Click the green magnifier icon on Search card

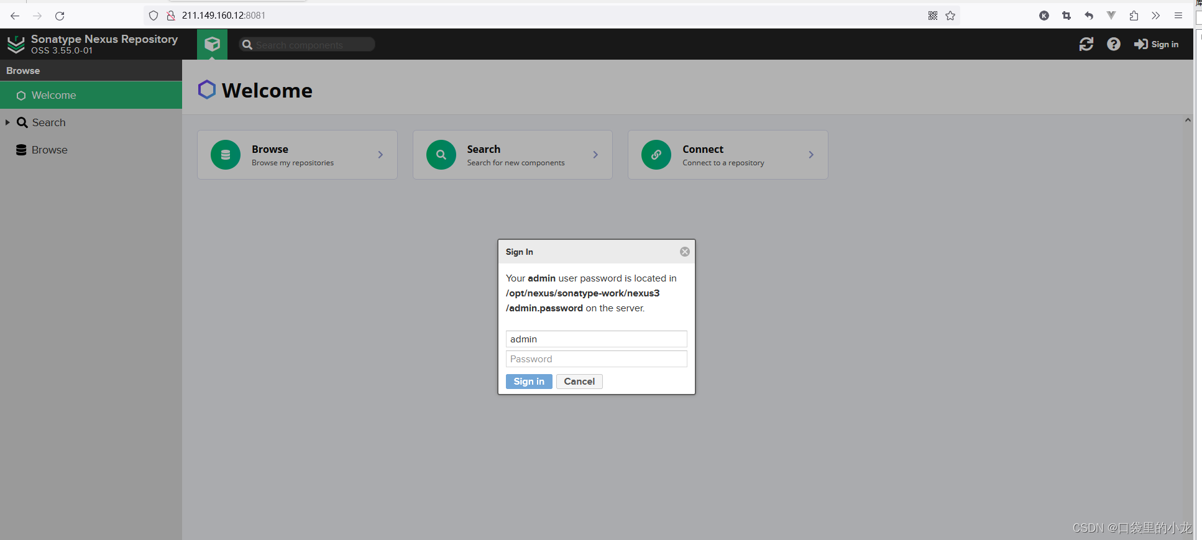click(x=441, y=155)
